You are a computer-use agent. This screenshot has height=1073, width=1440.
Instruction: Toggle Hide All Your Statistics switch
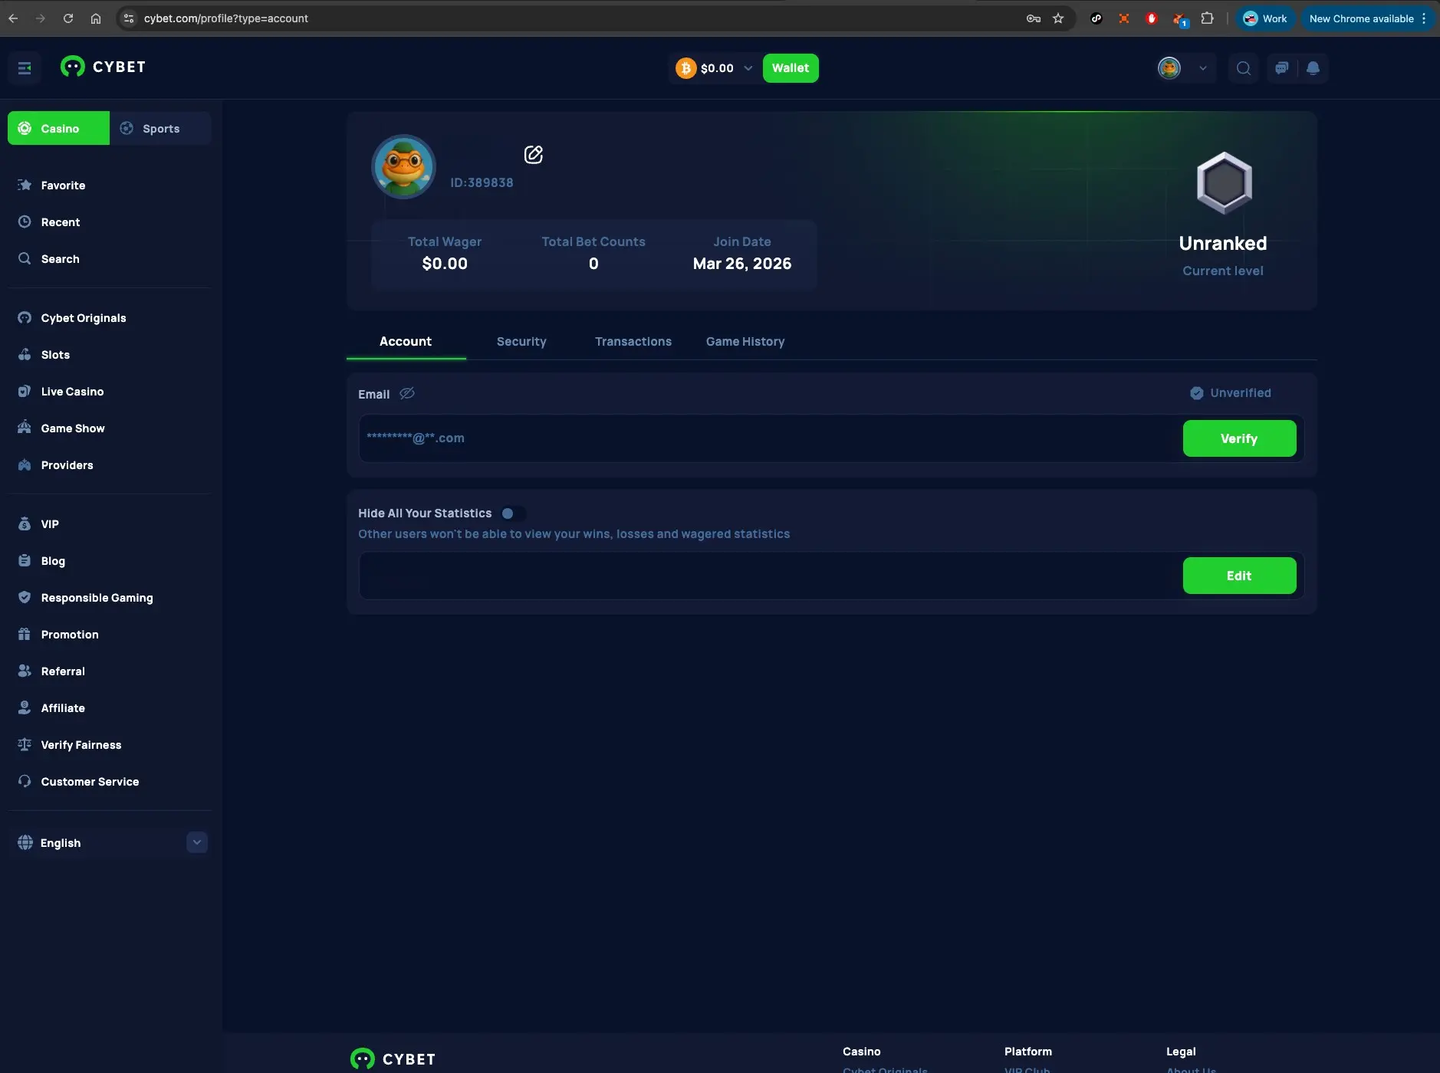tap(512, 514)
